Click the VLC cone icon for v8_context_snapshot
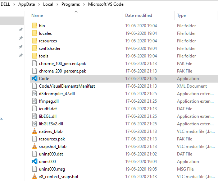 click(x=35, y=177)
